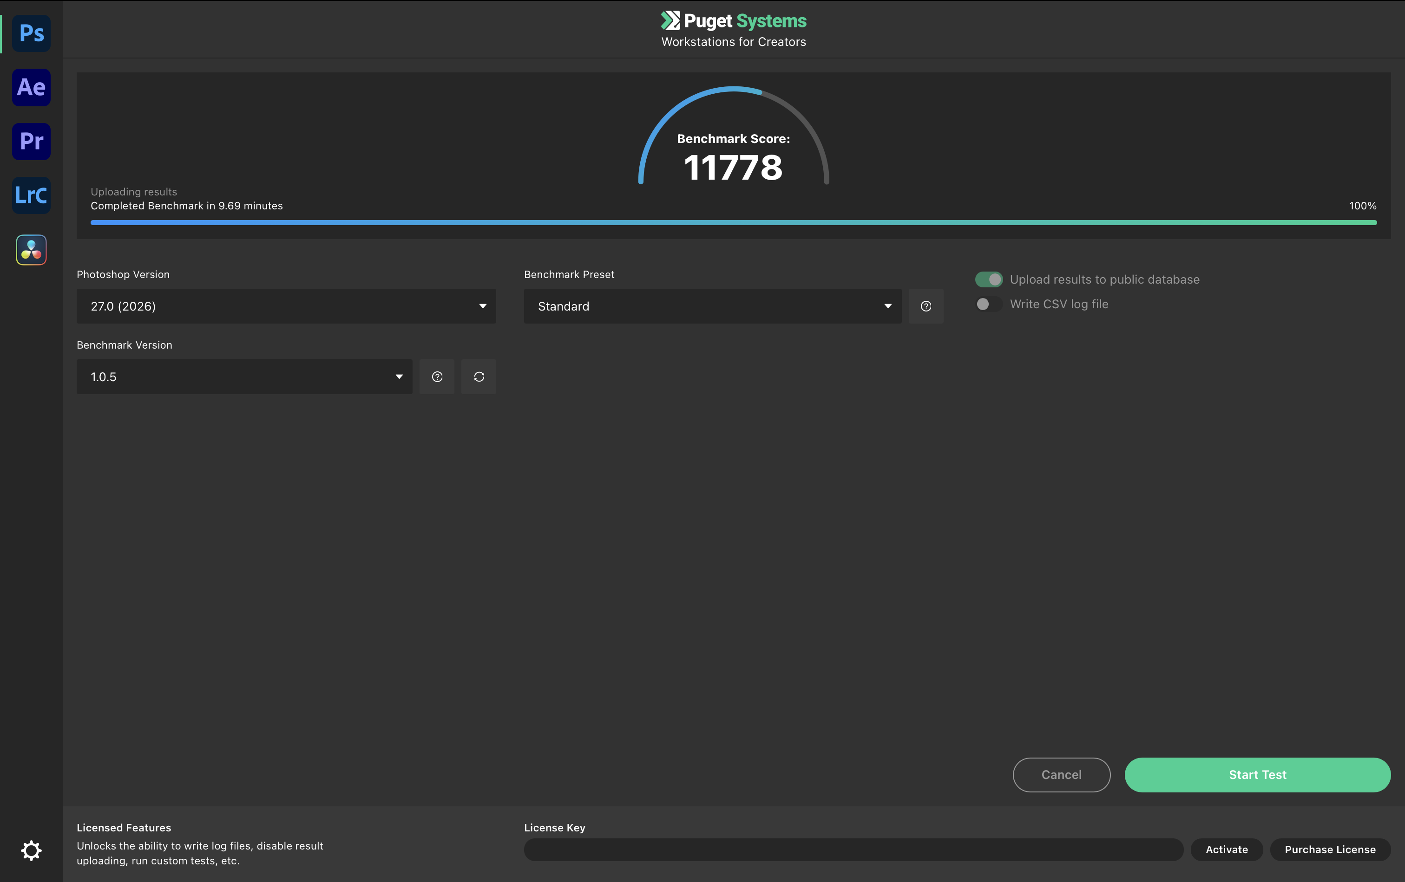
Task: Open settings via the gear icon
Action: pyautogui.click(x=32, y=850)
